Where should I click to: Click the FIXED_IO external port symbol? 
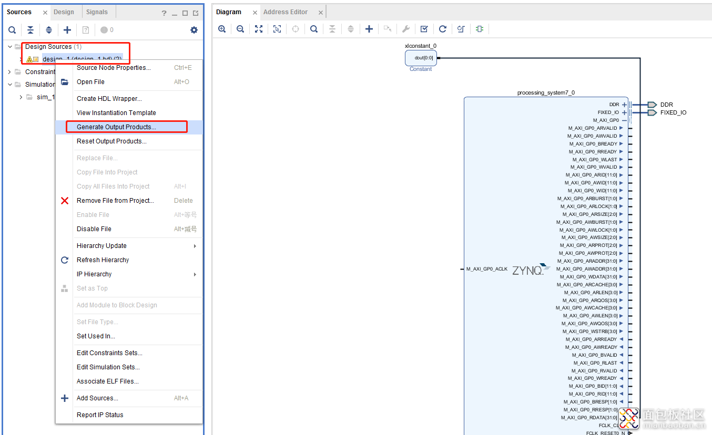click(x=652, y=112)
